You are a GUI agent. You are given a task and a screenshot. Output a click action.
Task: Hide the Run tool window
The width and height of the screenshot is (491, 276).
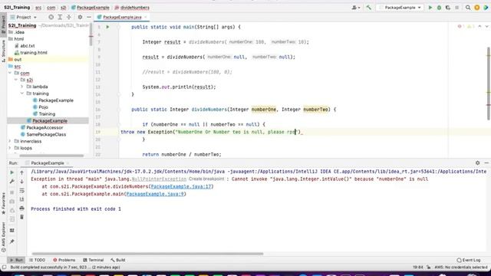486,163
